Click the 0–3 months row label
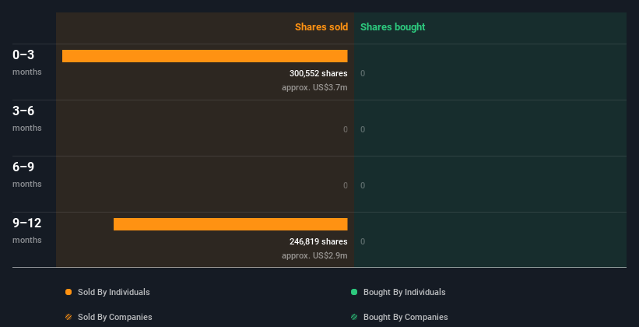This screenshot has height=327, width=639. (x=27, y=62)
